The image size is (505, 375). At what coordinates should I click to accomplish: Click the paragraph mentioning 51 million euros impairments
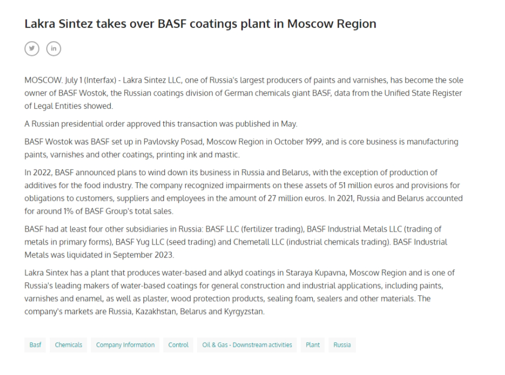(x=244, y=192)
